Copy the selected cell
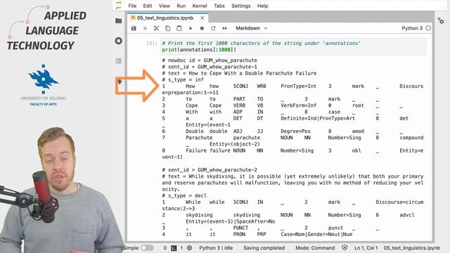Screen dimensions: 450x253 [167, 28]
